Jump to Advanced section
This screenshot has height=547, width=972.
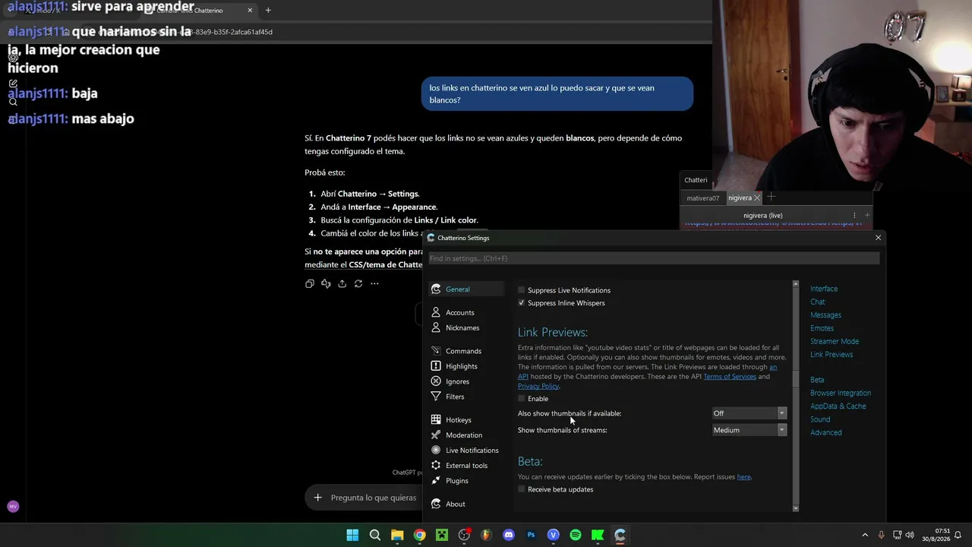tap(826, 433)
